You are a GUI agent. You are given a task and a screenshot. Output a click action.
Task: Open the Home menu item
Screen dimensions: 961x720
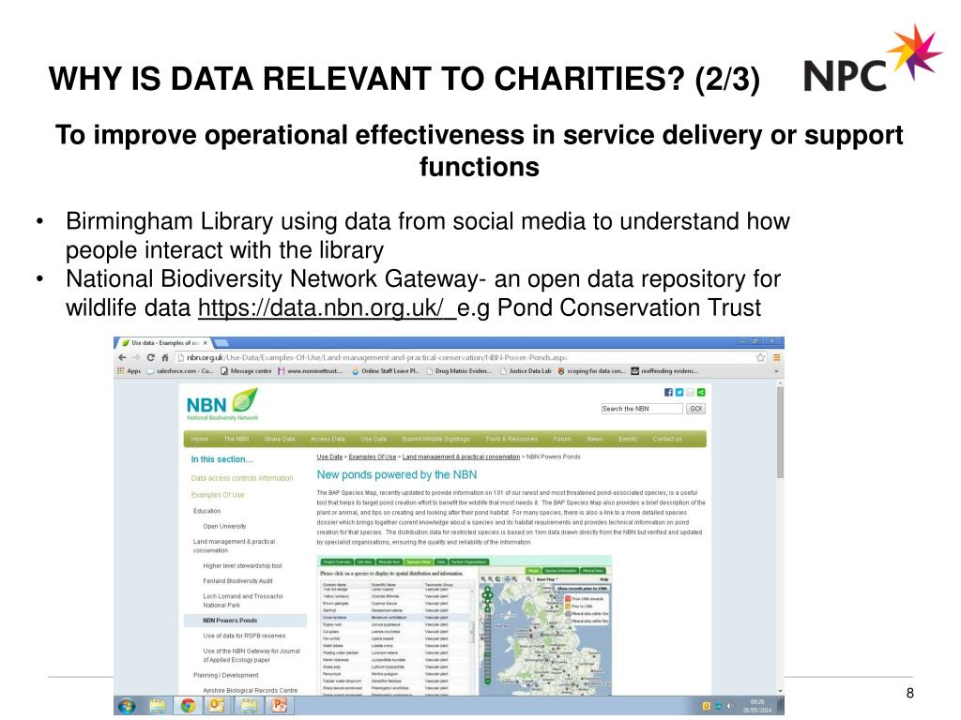(199, 439)
